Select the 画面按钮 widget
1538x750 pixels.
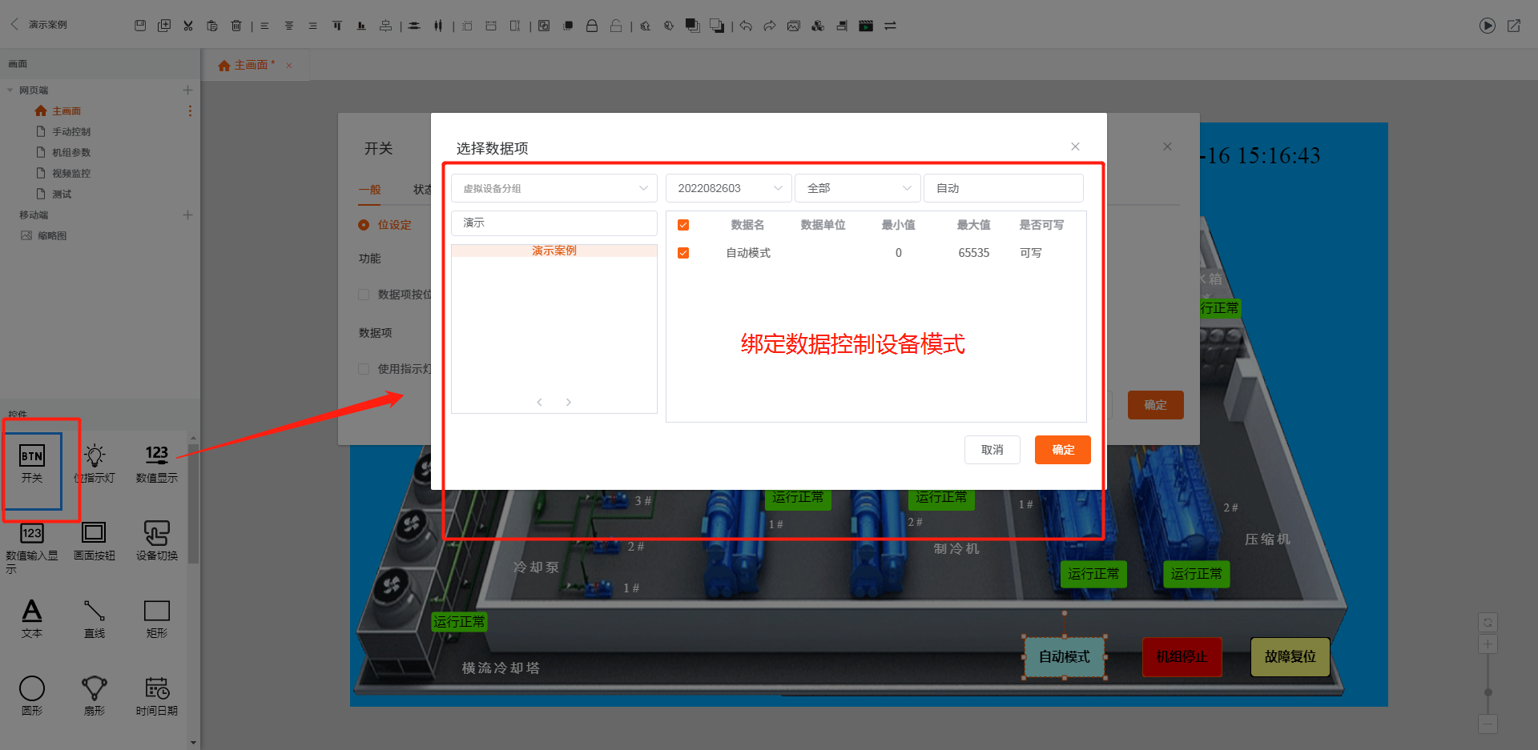95,541
